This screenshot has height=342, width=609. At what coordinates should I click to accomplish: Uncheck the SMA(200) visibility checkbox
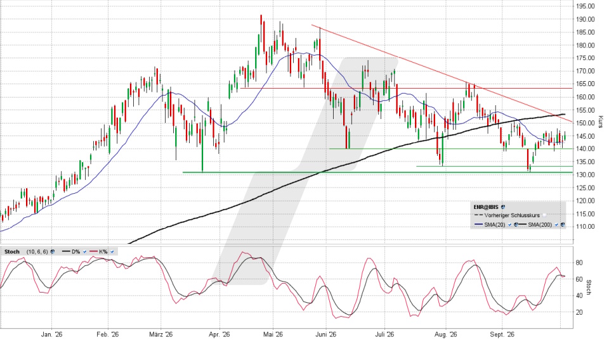556,224
